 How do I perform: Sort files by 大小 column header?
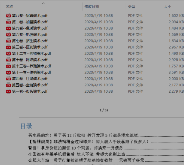tap(168, 7)
